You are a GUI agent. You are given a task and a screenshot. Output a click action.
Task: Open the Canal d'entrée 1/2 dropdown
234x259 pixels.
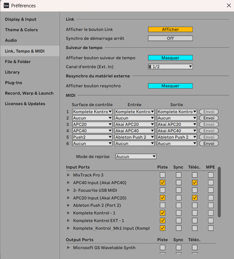click(x=170, y=67)
